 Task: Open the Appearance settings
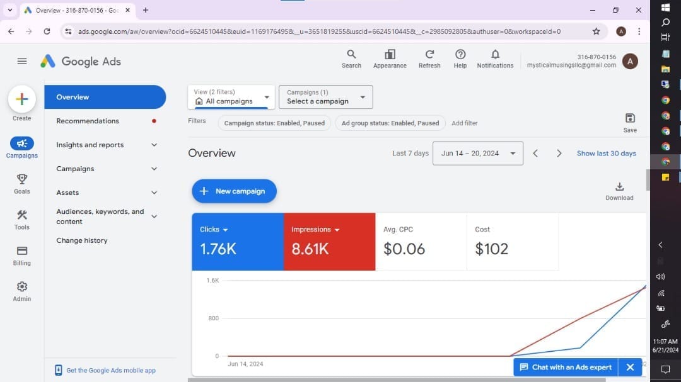pos(390,59)
